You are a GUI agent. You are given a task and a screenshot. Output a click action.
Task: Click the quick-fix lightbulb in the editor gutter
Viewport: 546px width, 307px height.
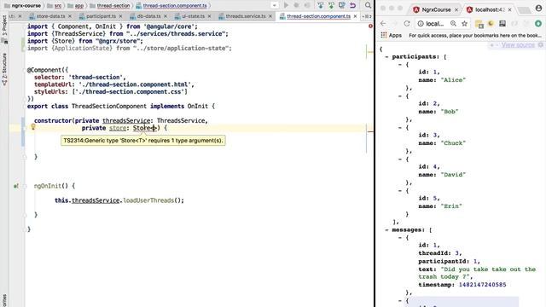pos(33,127)
